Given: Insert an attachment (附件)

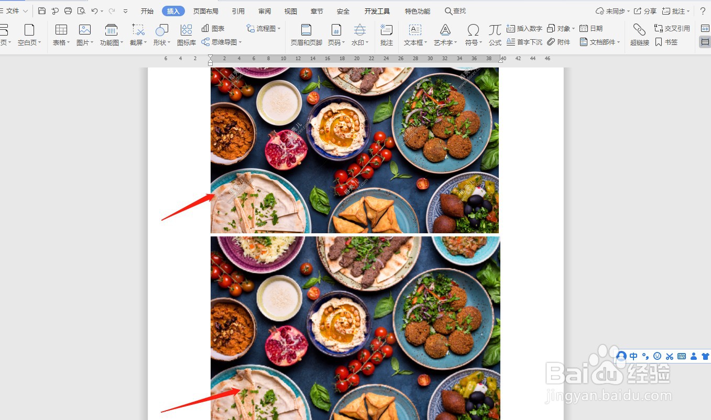Looking at the screenshot, I should [x=559, y=42].
